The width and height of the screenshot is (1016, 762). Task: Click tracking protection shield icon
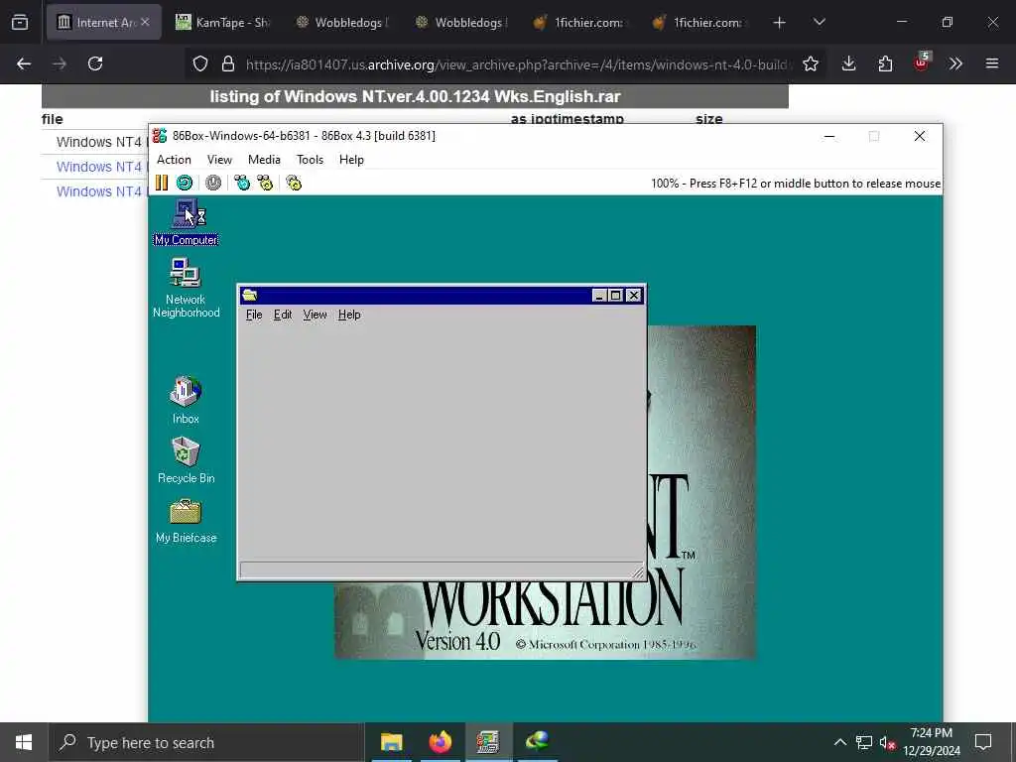click(x=200, y=63)
